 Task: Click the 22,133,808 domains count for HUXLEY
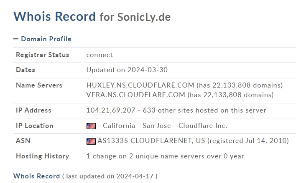pyautogui.click(x=248, y=85)
